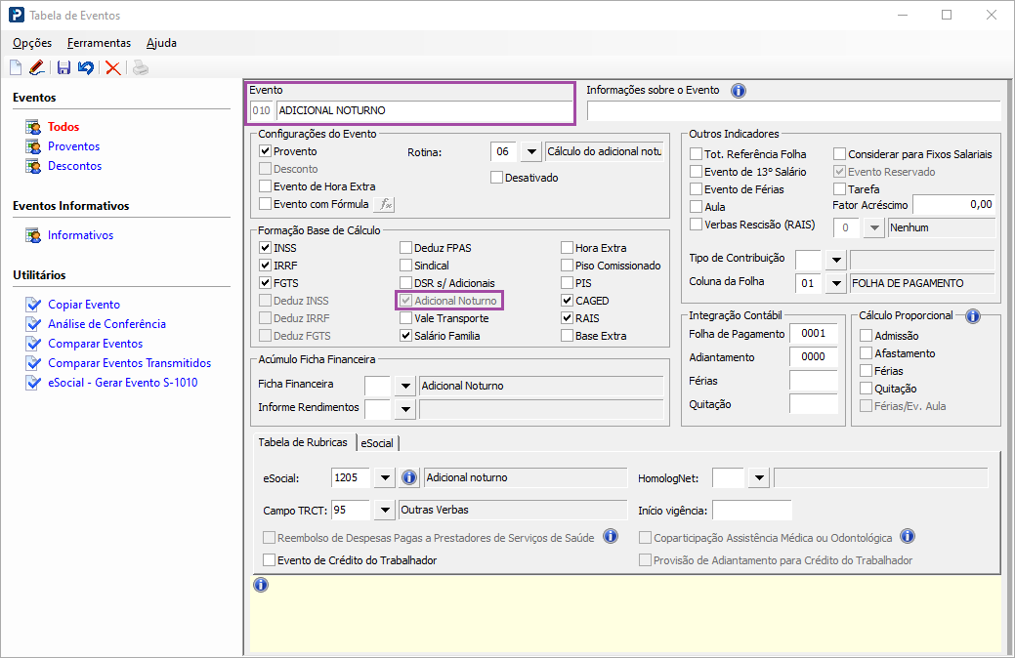Expand the Rotina dropdown arrow
Viewport: 1015px width, 658px height.
pos(530,152)
